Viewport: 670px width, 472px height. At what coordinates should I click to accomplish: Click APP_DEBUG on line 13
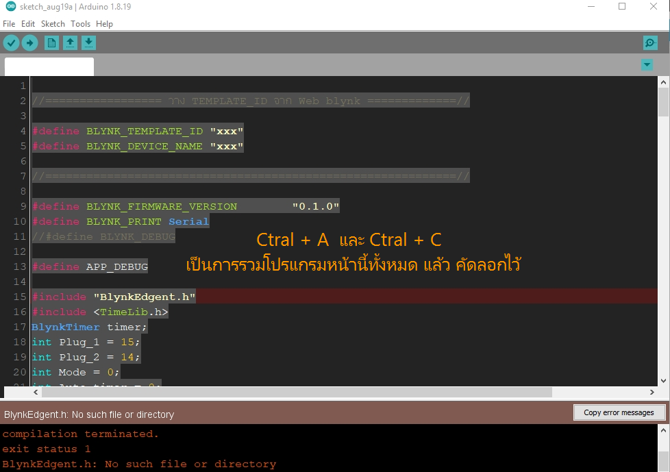117,266
